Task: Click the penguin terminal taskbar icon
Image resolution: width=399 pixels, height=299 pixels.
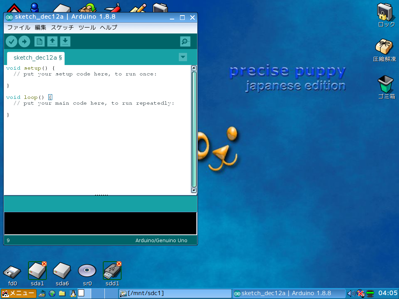Action: (72, 294)
